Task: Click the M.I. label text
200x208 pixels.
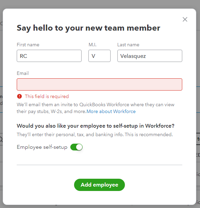Action: pyautogui.click(x=92, y=45)
